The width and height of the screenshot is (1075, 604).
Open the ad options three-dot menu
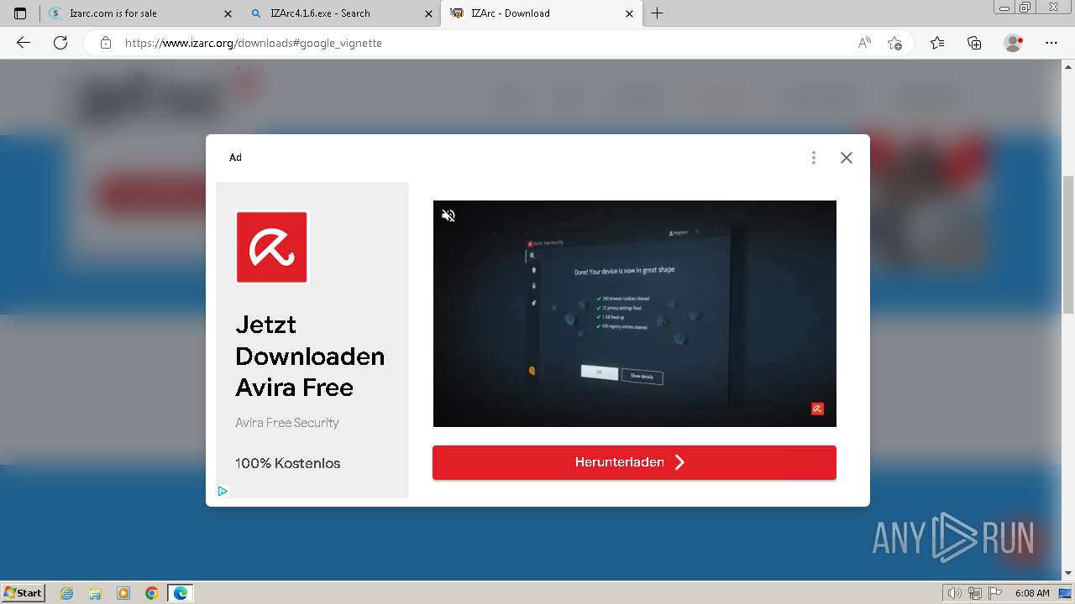pyautogui.click(x=813, y=158)
